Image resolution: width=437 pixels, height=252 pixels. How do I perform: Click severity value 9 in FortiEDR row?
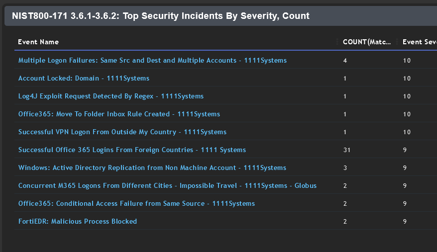point(405,222)
